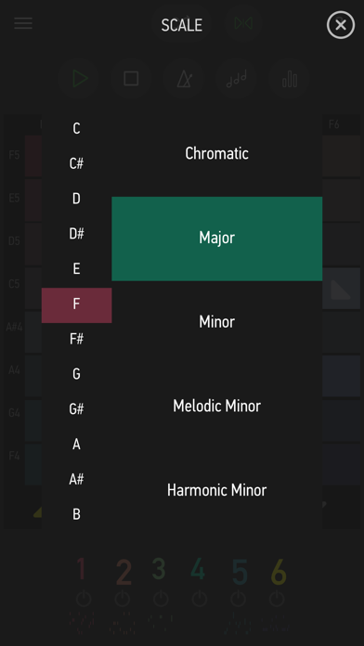Pick root note C#
Viewport: 364px width, 646px height.
[x=77, y=163]
